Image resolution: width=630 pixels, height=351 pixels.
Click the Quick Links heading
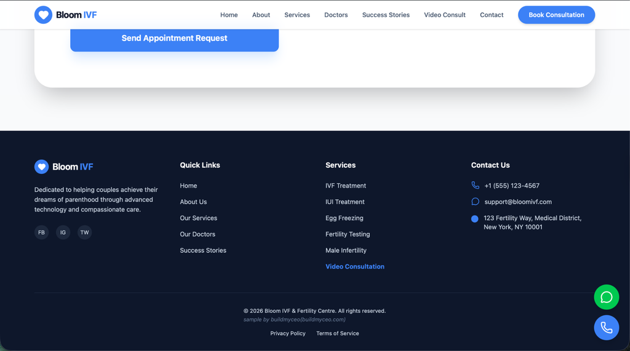[x=200, y=165]
